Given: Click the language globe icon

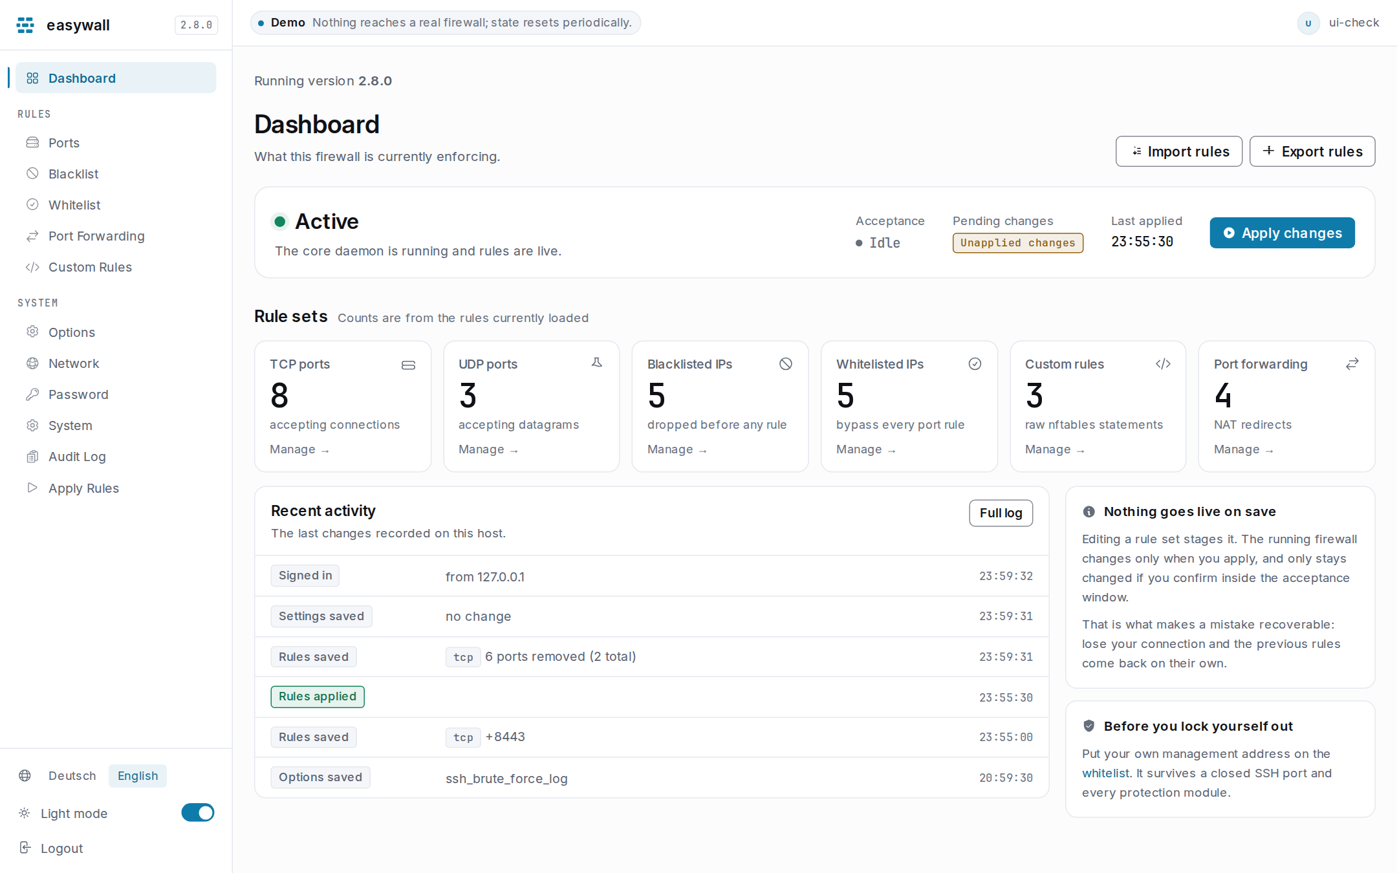Looking at the screenshot, I should click(25, 775).
